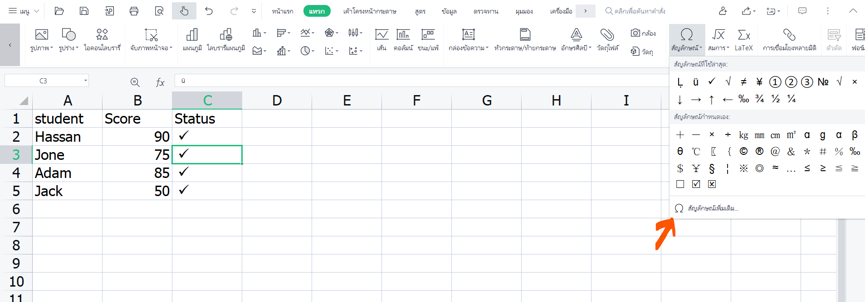Open Print Preview magnifier-page icon
The image size is (865, 302).
click(159, 11)
